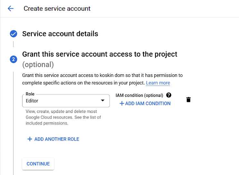Click the Editor role description text
The height and width of the screenshot is (175, 239).
click(x=63, y=117)
